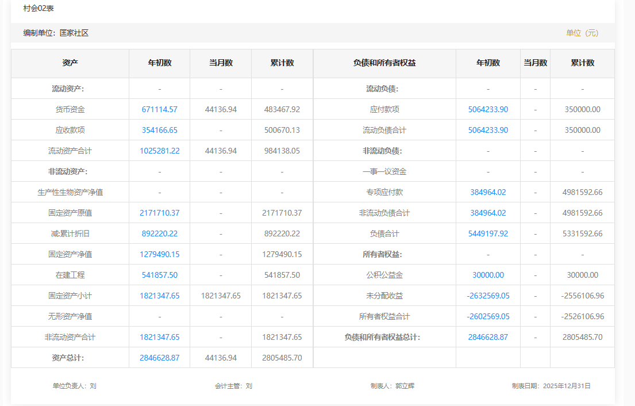Image resolution: width=635 pixels, height=406 pixels.
Task: Open the 流动负债合计 年初数 blue link
Action: 488,130
